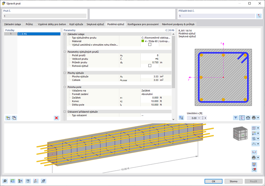The width and height of the screenshot is (265, 186).
Task: Open the isometric view dropdown arrow
Action: coord(258,128)
